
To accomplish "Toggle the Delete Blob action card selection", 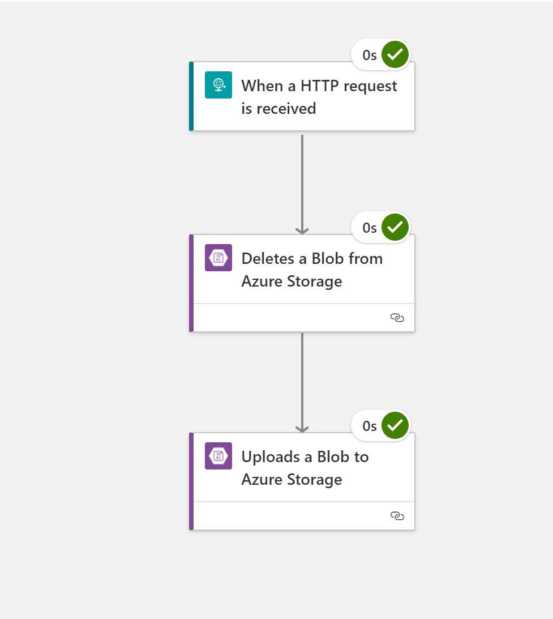I will [x=303, y=269].
